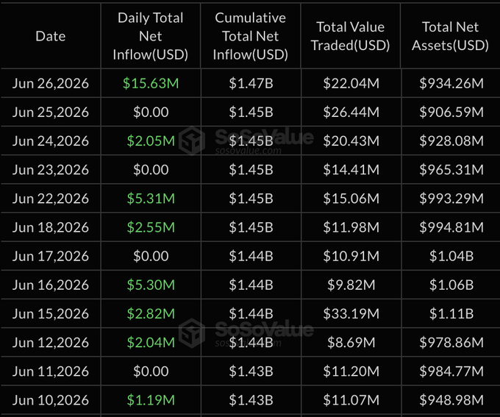Click the $15.06M value traded cell

(x=351, y=199)
